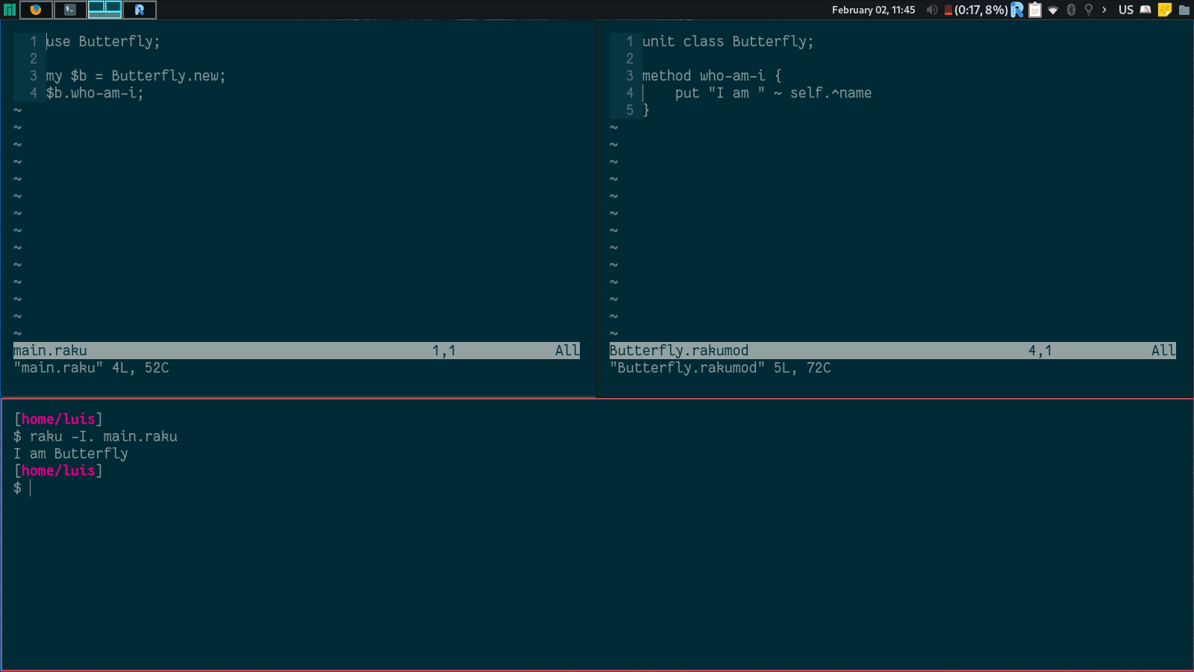Expand hidden tray icons with the arrow
The image size is (1194, 672).
[x=1104, y=10]
